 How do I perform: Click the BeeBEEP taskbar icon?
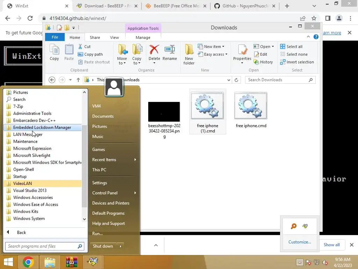pos(93,262)
